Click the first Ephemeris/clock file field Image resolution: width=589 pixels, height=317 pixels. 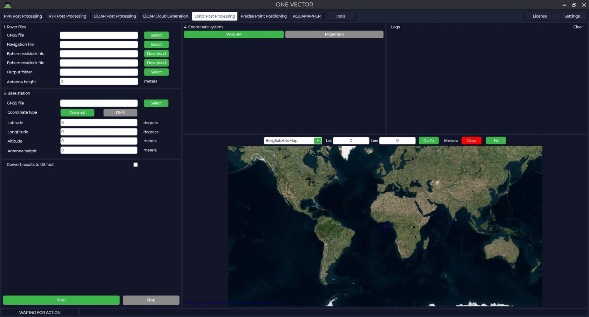[x=99, y=54]
